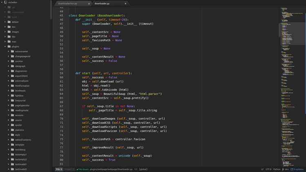
Task: Click the '(global)' scope text in status bar
Action: (144, 169)
